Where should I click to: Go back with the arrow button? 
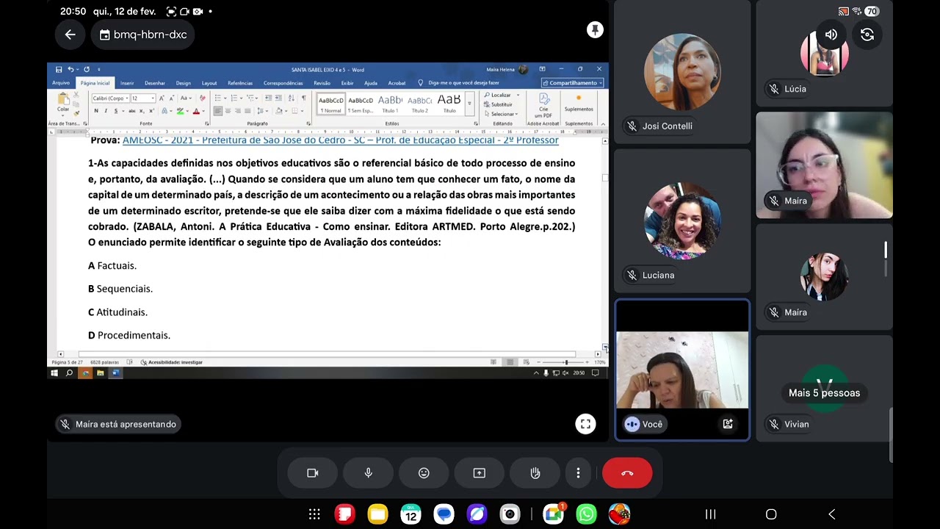[x=70, y=35]
